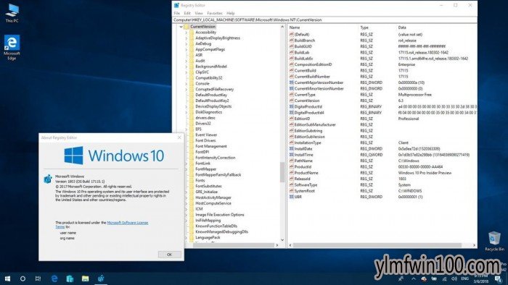Collapse the CurrentVersion tree key

[x=181, y=27]
